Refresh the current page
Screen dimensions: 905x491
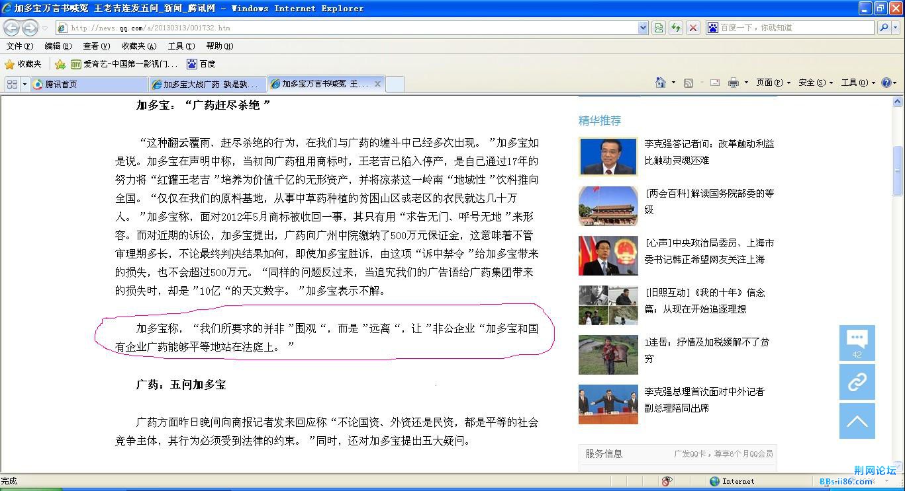[x=677, y=28]
